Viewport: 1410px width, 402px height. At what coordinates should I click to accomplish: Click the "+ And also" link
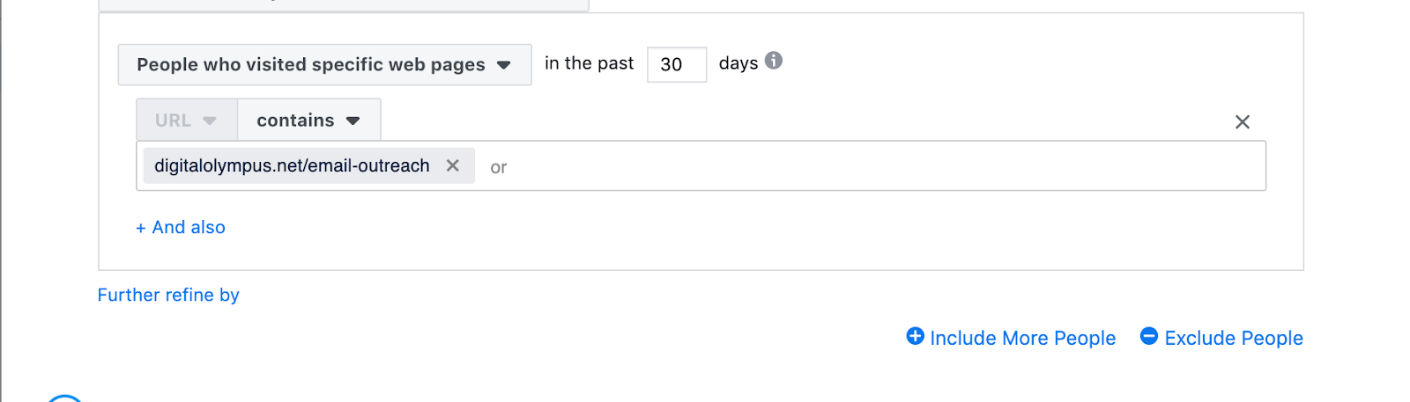coord(181,227)
